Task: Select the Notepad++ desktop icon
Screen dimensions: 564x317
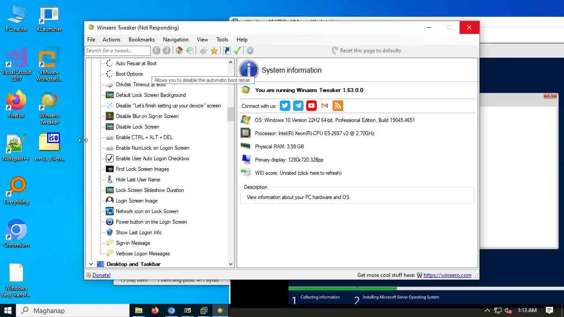Action: [x=16, y=148]
